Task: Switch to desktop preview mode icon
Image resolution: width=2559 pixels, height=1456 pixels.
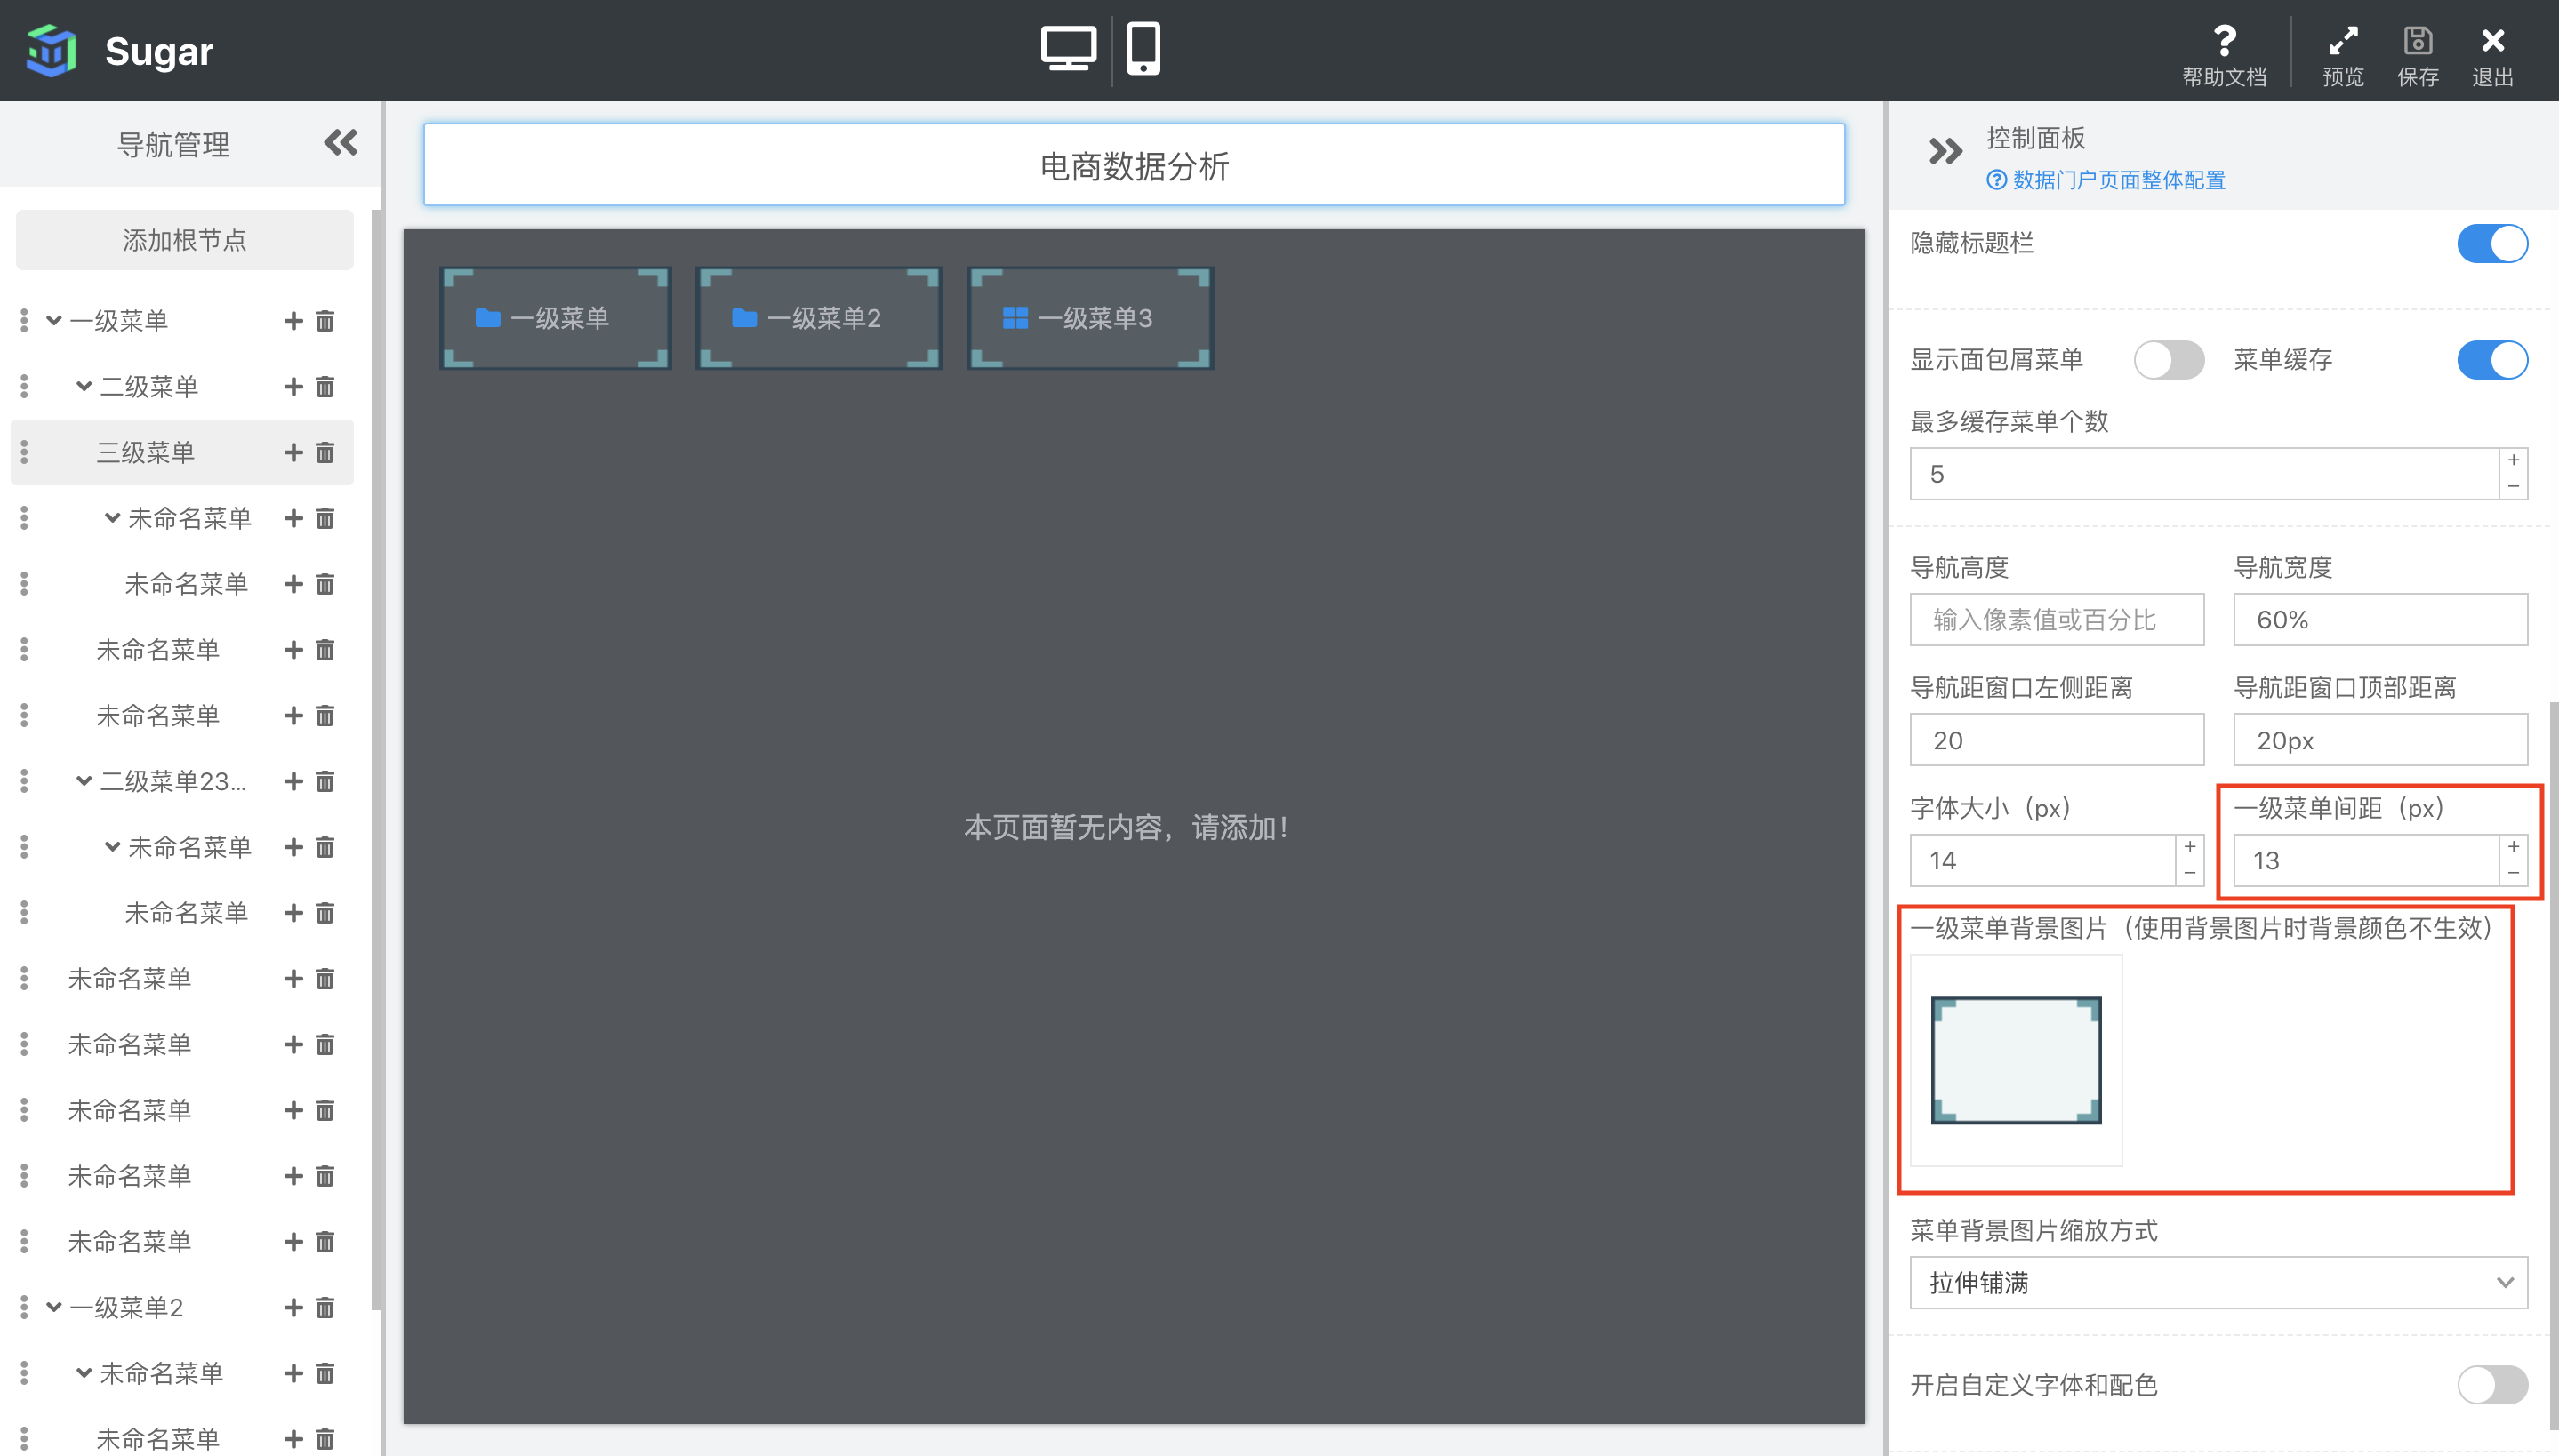Action: click(1067, 47)
